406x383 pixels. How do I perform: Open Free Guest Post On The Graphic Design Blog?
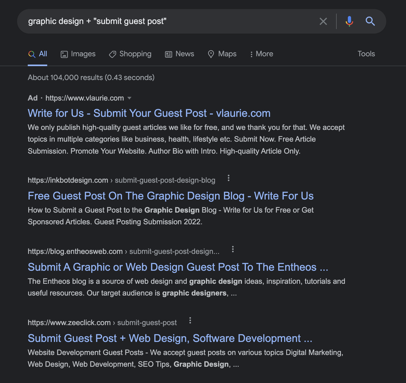(171, 196)
